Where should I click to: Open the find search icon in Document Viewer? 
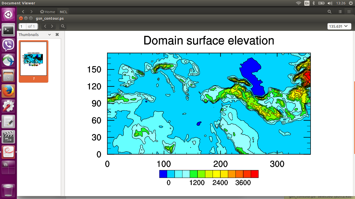click(63, 26)
